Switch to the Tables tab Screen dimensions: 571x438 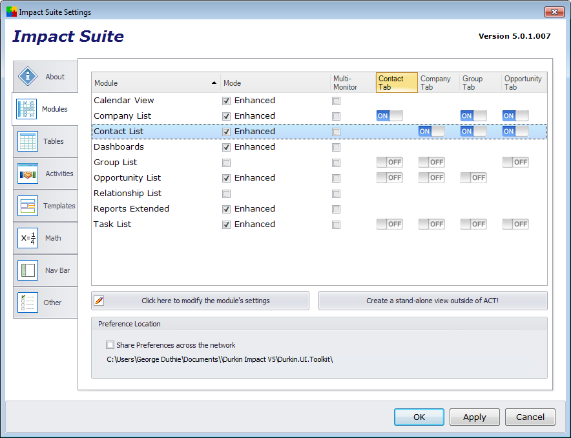[x=45, y=141]
